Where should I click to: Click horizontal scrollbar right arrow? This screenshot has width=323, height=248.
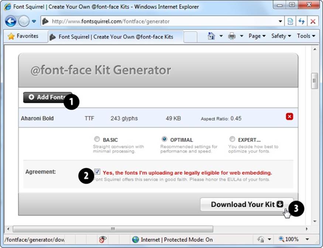click(x=307, y=229)
